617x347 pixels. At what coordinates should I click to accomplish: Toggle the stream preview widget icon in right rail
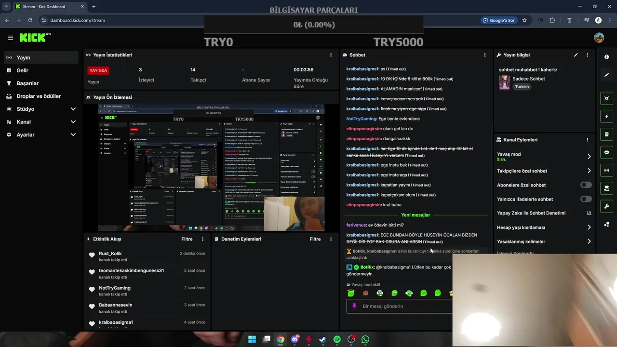606,98
